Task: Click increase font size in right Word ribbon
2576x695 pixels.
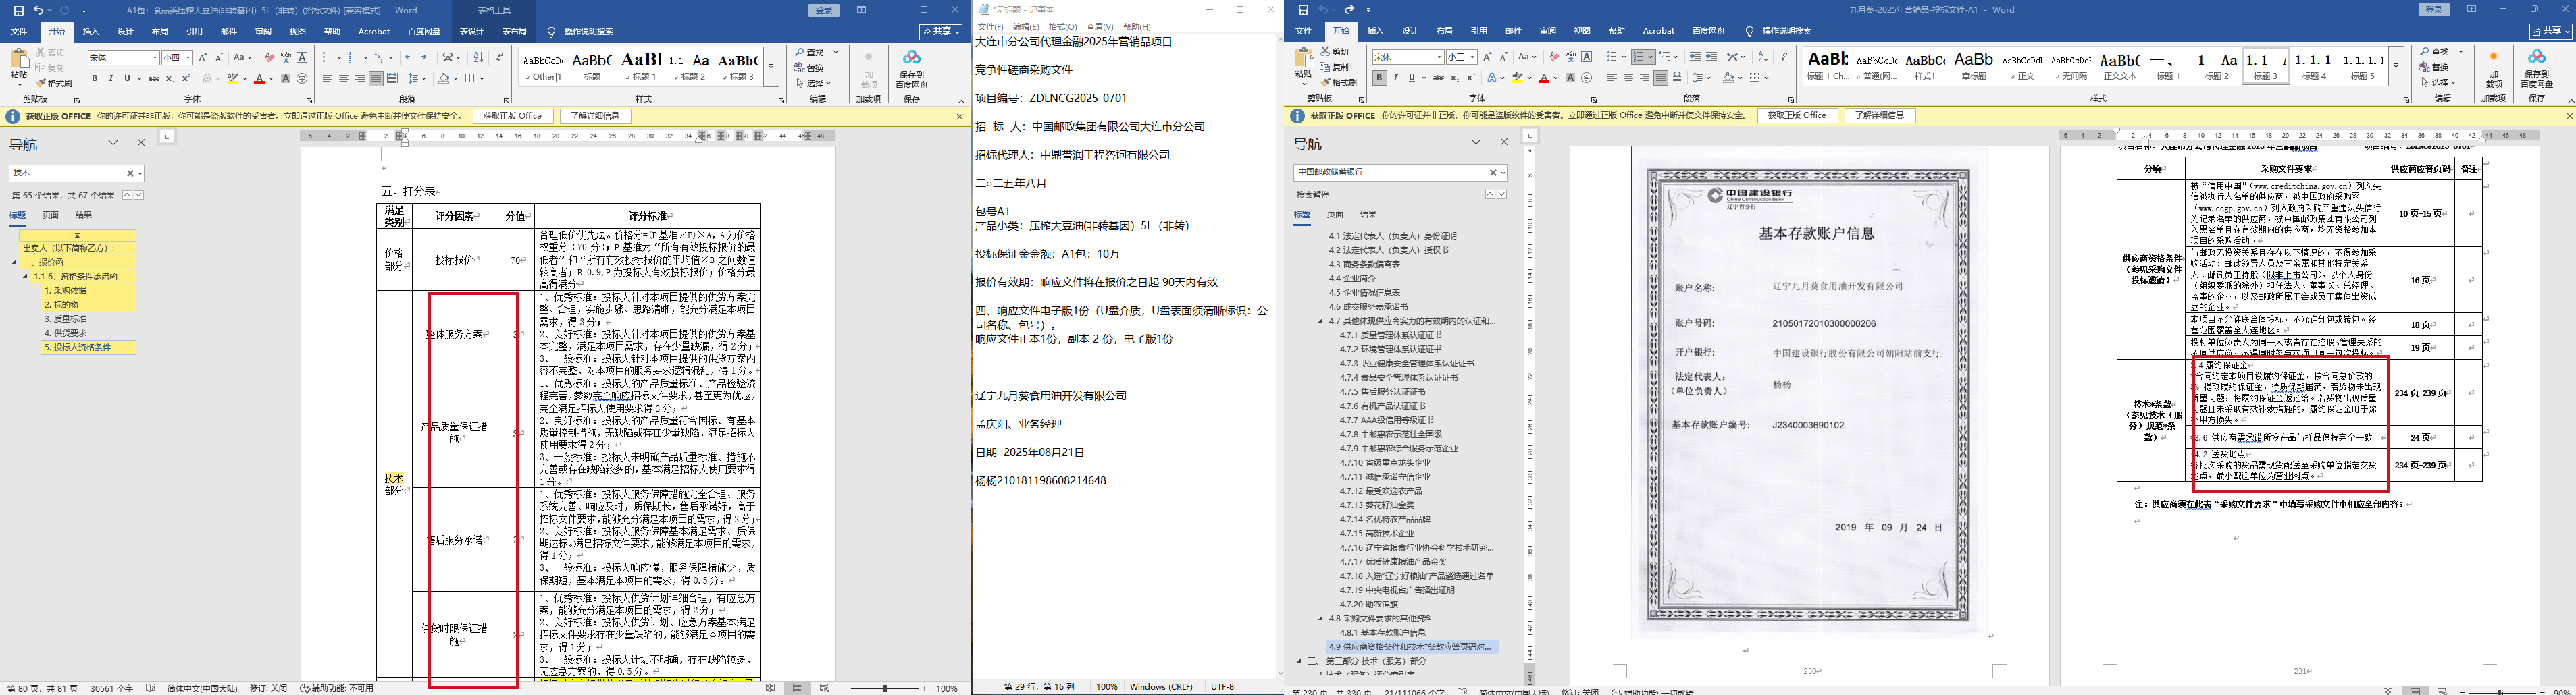Action: 1488,57
